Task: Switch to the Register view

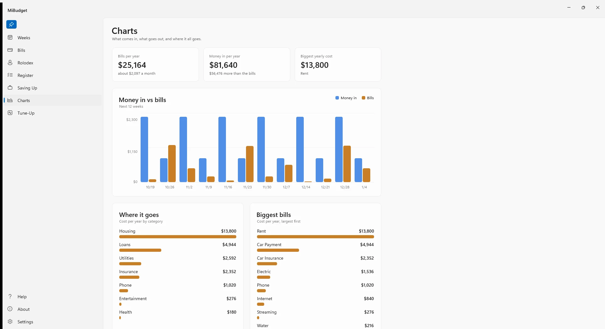Action: 25,75
